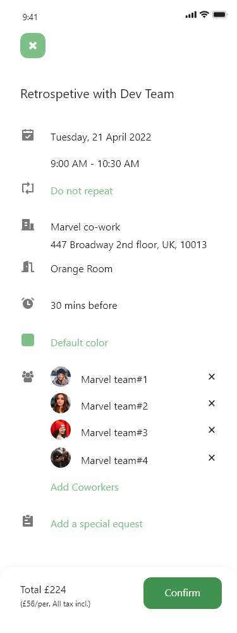Tap the door room icon
The image size is (237, 633).
(x=28, y=267)
